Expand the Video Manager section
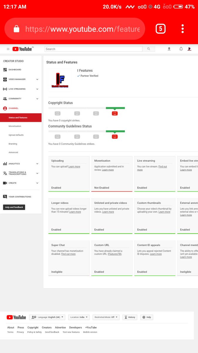 (37, 79)
